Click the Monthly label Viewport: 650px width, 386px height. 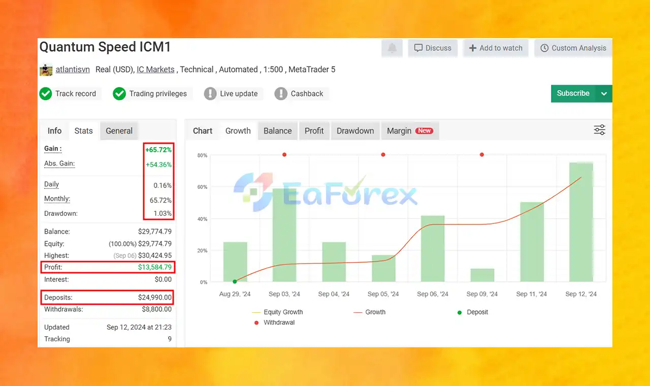click(57, 199)
